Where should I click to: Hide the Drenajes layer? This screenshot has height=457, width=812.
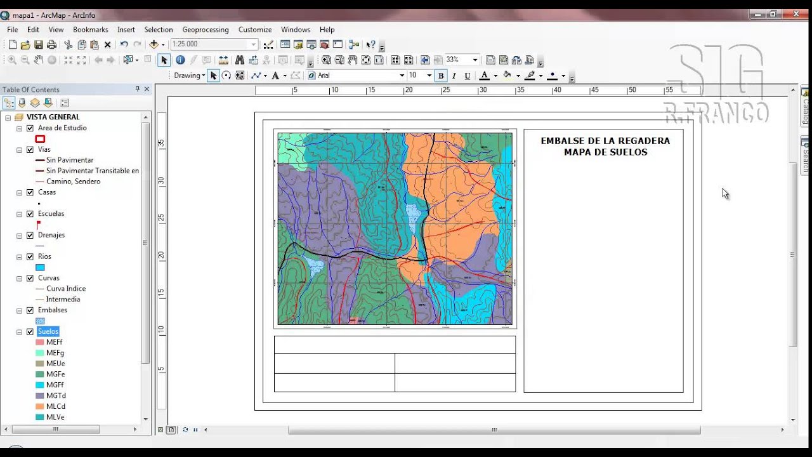[30, 235]
